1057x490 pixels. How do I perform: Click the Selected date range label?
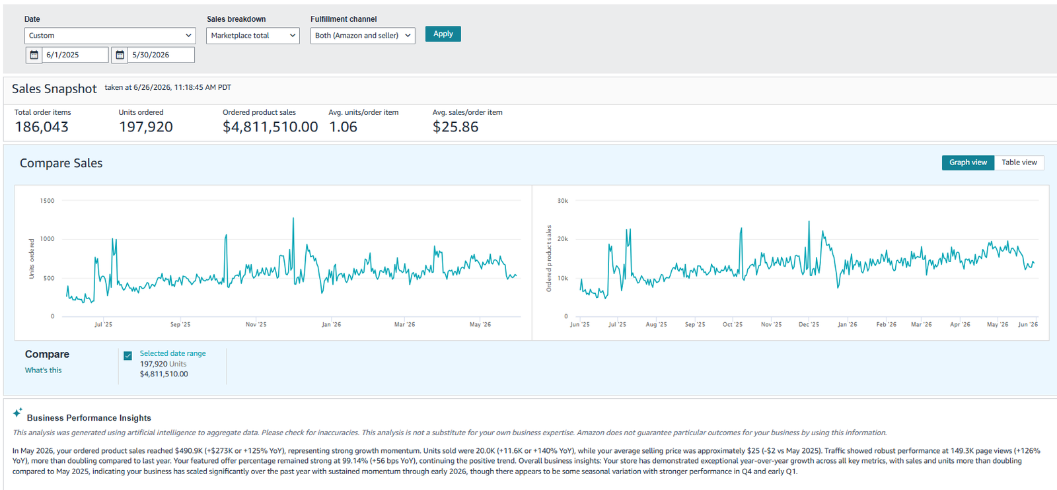click(172, 353)
